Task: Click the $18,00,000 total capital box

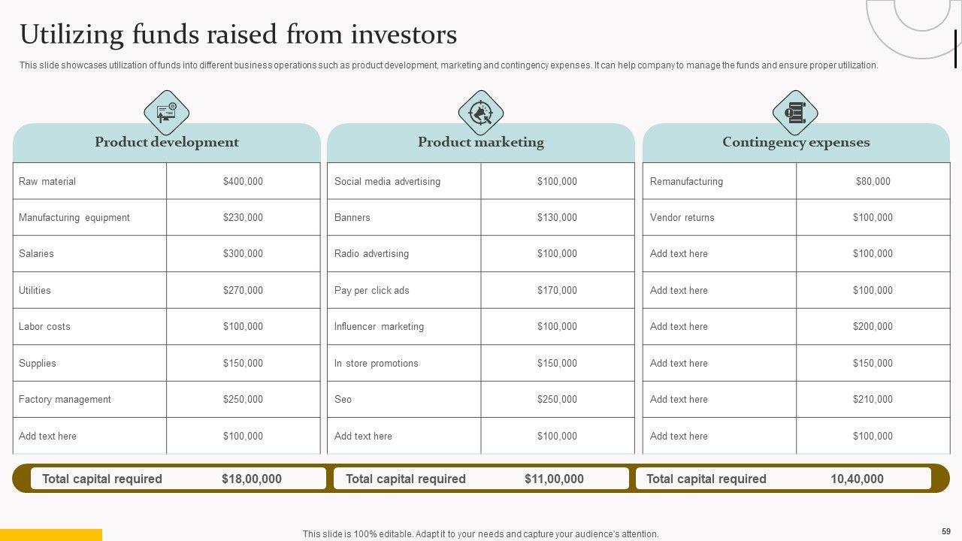Action: (x=178, y=479)
